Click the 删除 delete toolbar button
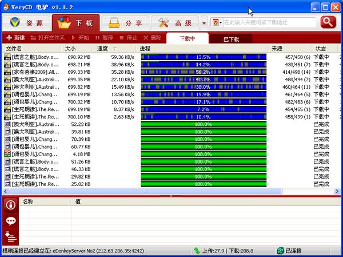Screen dimensions: 343x257 [x=153, y=38]
